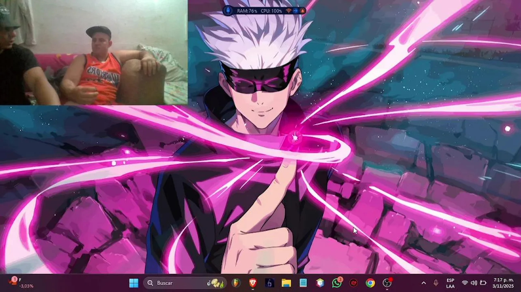This screenshot has width=521, height=292.
Task: Click the microphone tray icon
Action: (x=436, y=283)
